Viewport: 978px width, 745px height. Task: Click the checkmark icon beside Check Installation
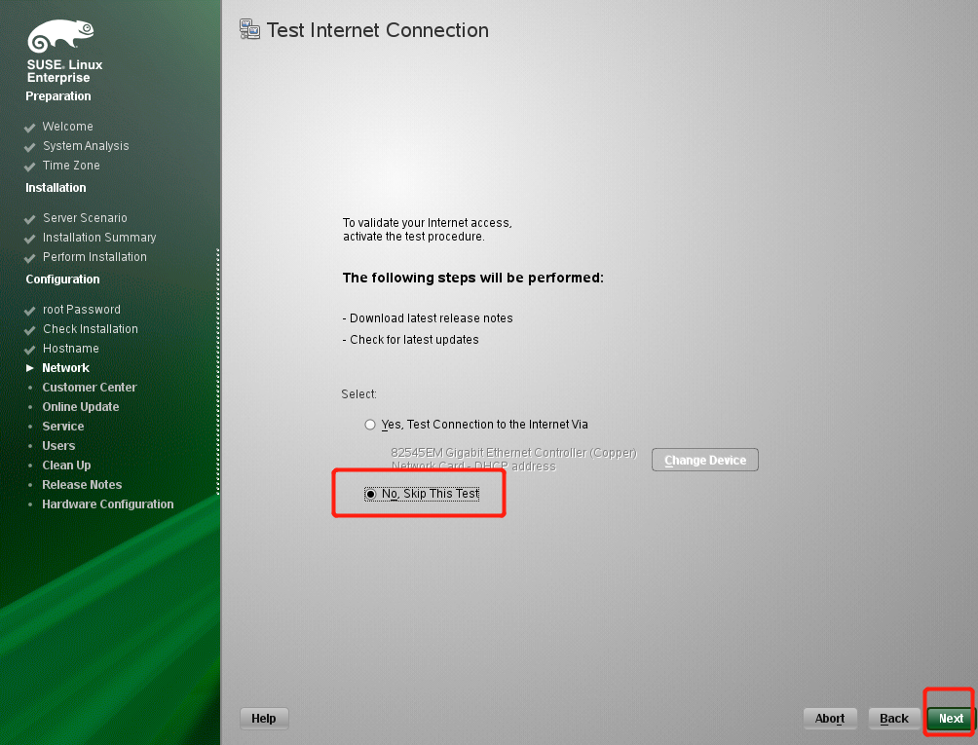(29, 330)
